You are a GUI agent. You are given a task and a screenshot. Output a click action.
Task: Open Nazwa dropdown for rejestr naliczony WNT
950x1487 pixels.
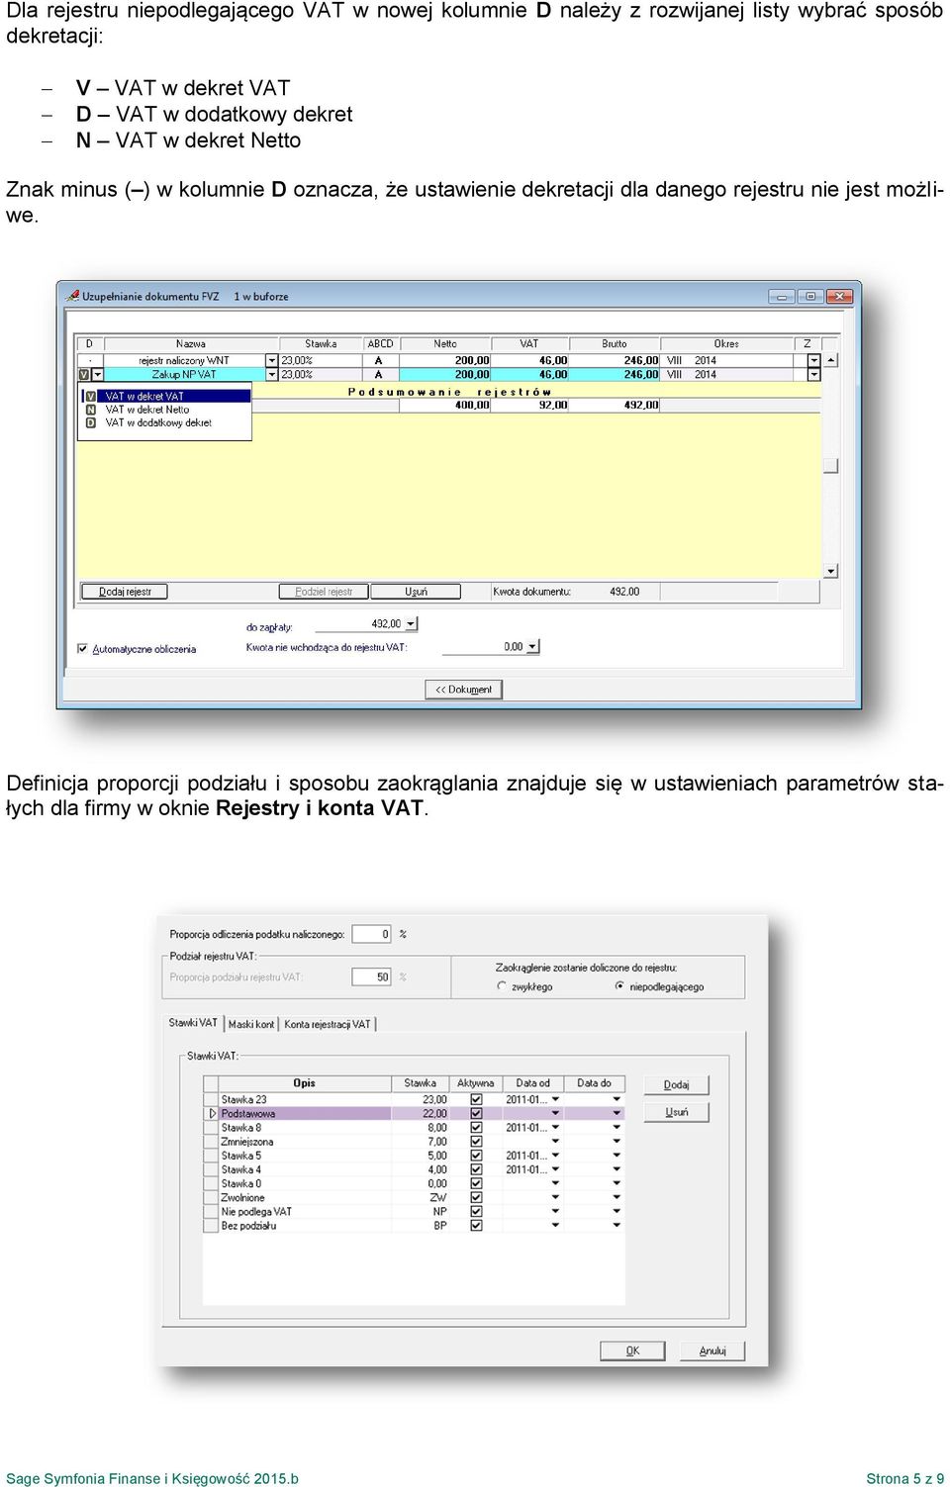pos(272,361)
